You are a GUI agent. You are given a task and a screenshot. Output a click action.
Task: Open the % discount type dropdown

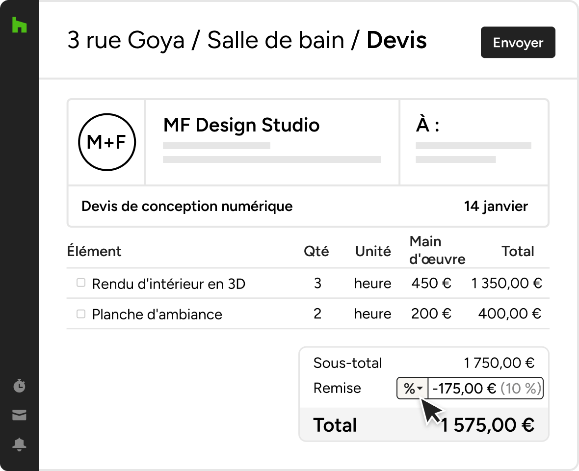[x=413, y=388]
